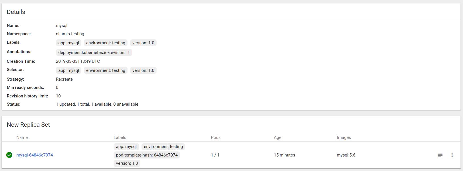The image size is (463, 171).
Task: Click the pod-template-hash label chip
Action: [147, 155]
